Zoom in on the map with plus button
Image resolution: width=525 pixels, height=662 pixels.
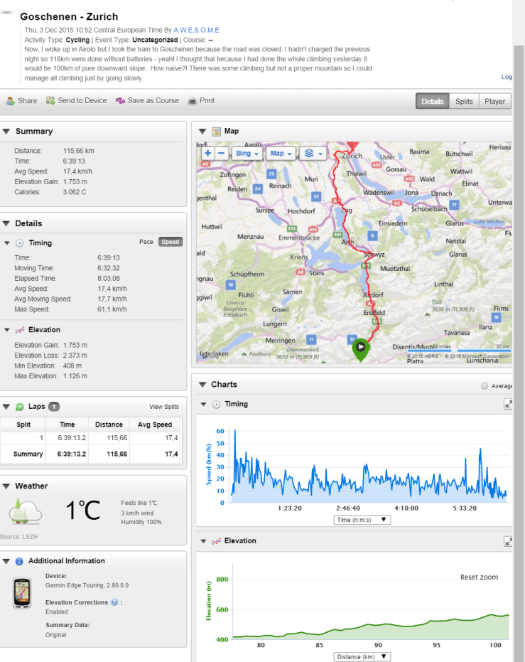[x=207, y=153]
